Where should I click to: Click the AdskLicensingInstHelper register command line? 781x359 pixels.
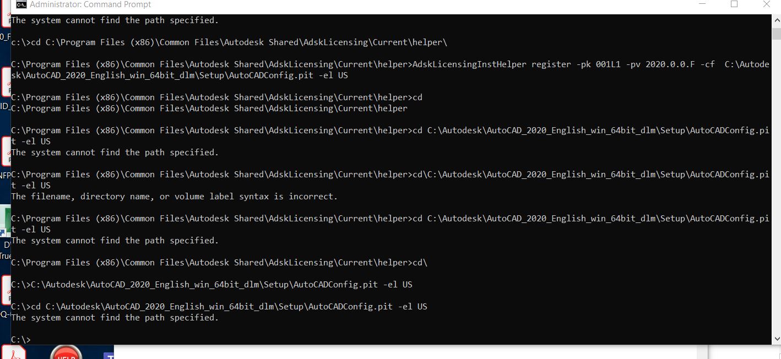(x=390, y=70)
